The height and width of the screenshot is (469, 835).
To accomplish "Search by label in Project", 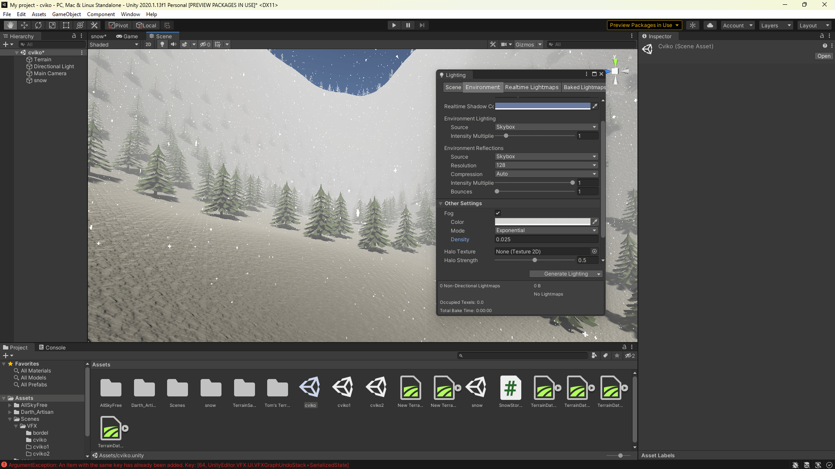I will click(x=605, y=356).
